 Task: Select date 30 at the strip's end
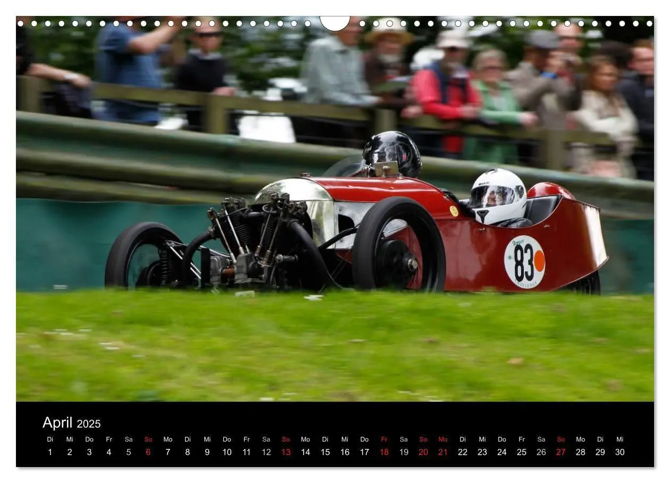tap(619, 452)
